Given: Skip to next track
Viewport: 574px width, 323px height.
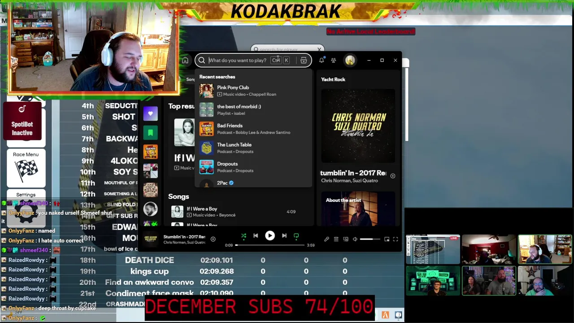Looking at the screenshot, I should (284, 236).
